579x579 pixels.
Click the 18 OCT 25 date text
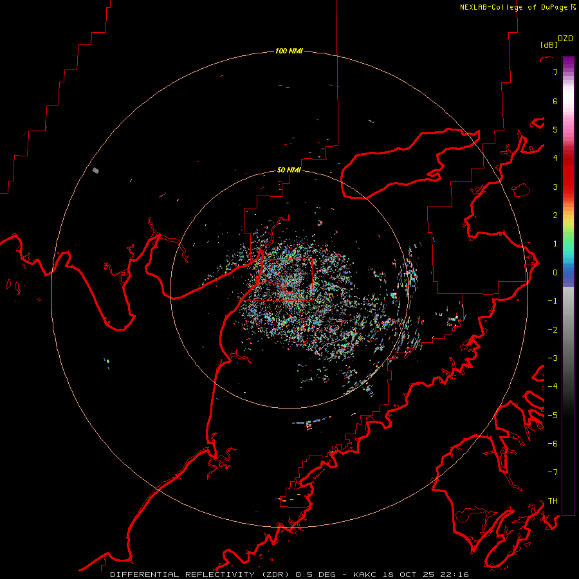(409, 574)
